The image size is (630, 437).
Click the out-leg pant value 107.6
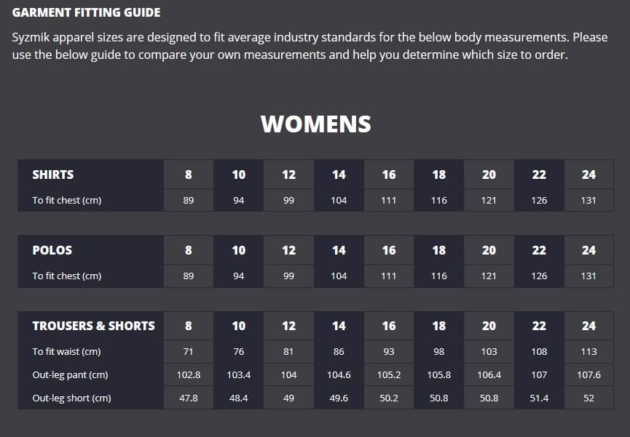pyautogui.click(x=588, y=375)
